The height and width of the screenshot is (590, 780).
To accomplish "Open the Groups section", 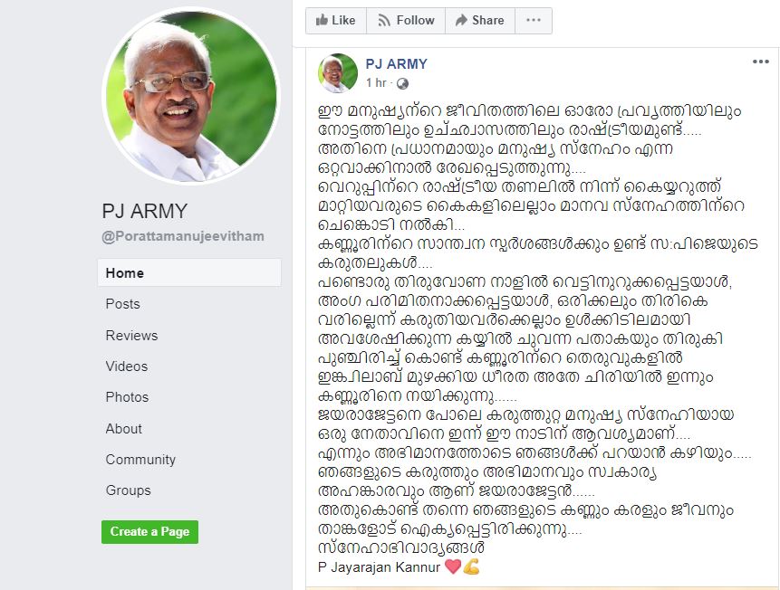I will point(128,490).
